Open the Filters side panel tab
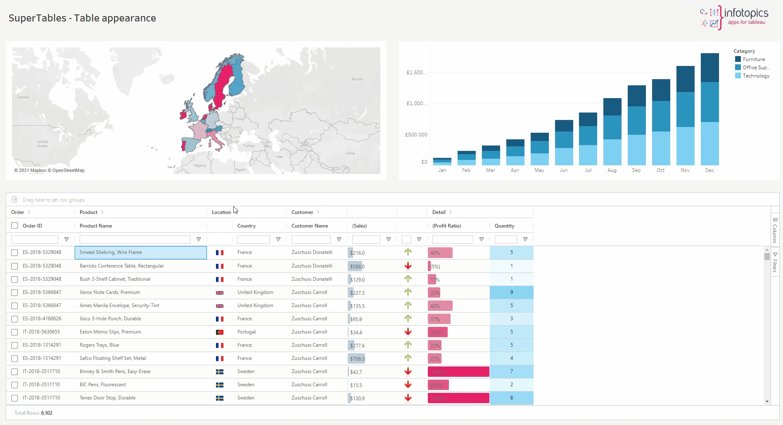Image resolution: width=783 pixels, height=425 pixels. click(x=775, y=262)
